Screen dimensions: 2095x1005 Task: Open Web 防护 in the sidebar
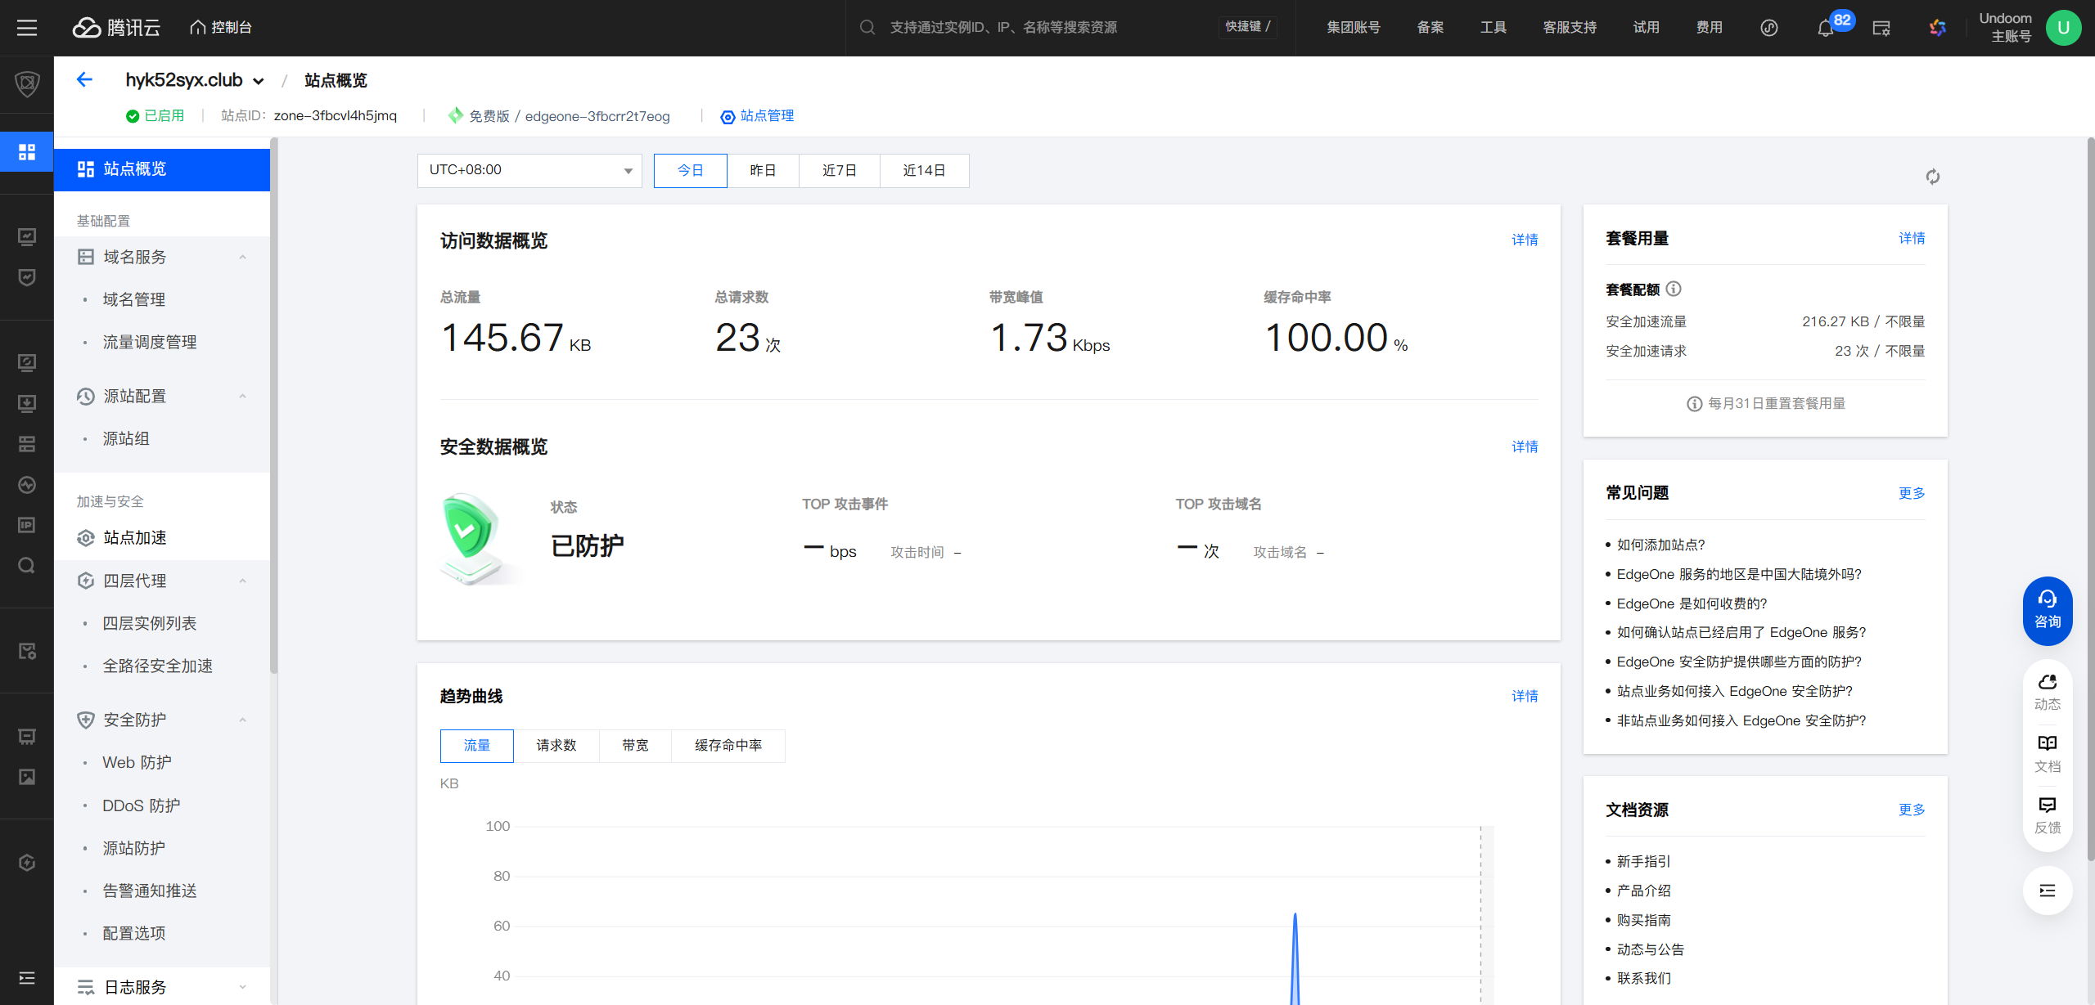(x=137, y=762)
